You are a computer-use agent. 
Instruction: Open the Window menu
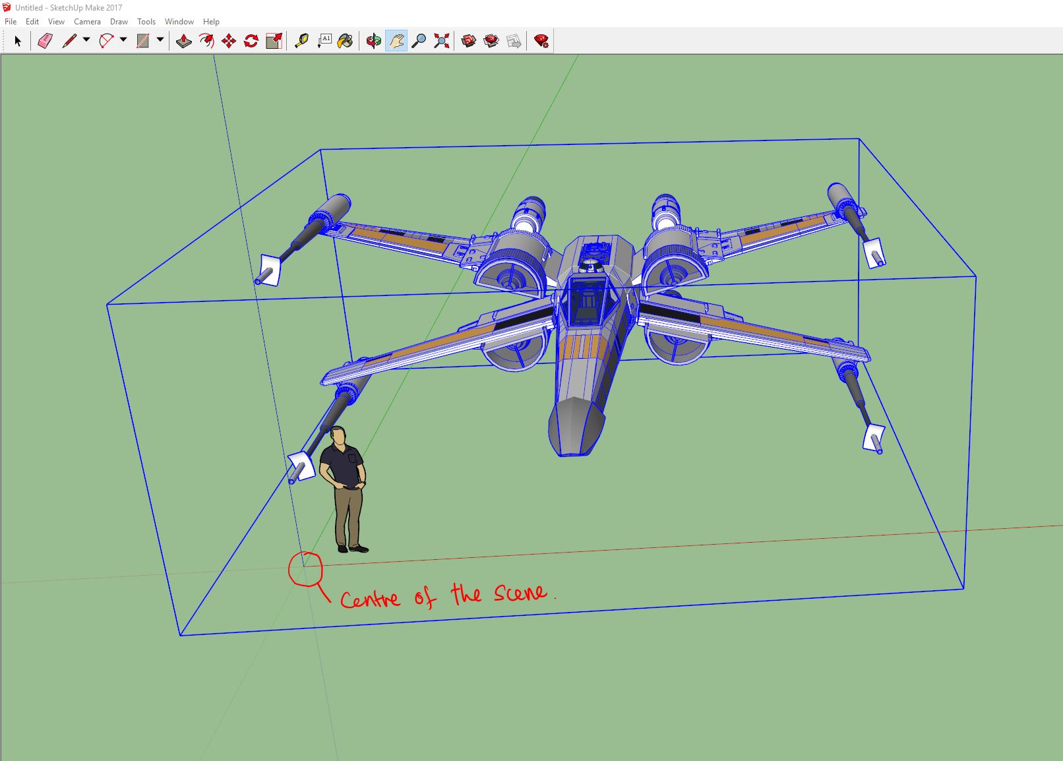pos(179,22)
